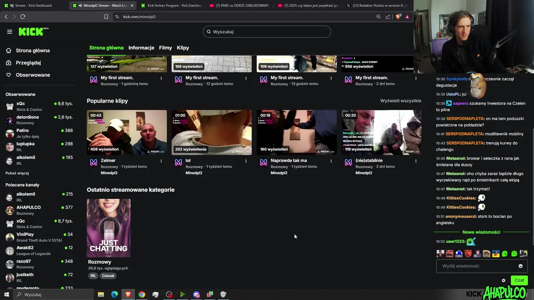The image size is (534, 300).
Task: Click Wyświetl wszystkie for popular clips
Action: pos(400,101)
